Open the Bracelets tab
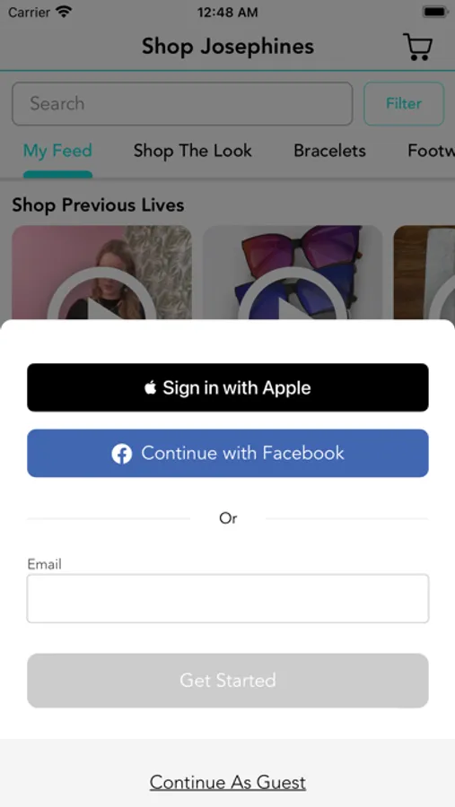 329,151
